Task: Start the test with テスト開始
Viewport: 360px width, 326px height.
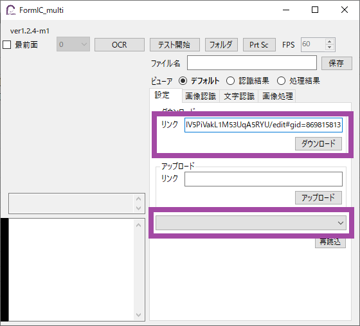Action: click(175, 45)
